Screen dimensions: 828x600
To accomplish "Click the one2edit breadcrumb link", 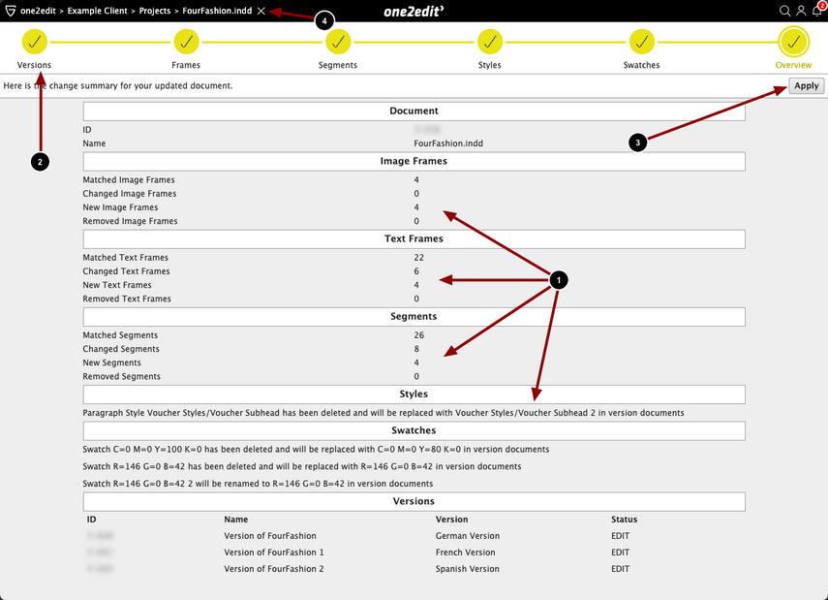I will 38,11.
